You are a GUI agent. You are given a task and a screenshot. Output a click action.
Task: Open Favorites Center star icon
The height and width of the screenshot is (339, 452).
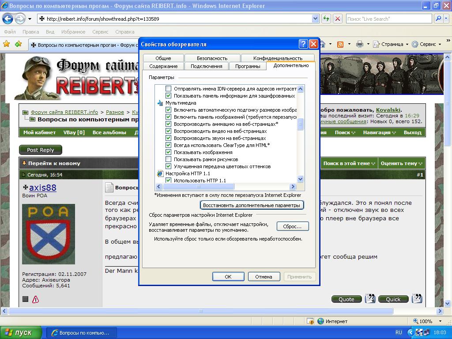(x=6, y=44)
